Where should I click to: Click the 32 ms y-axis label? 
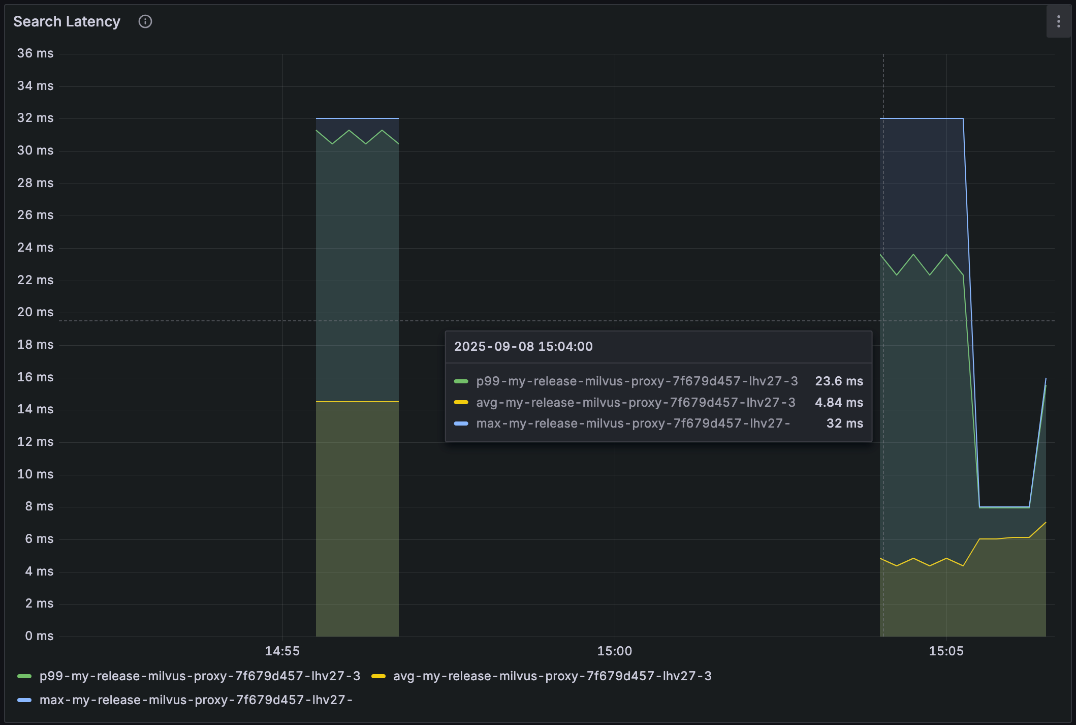tap(35, 118)
